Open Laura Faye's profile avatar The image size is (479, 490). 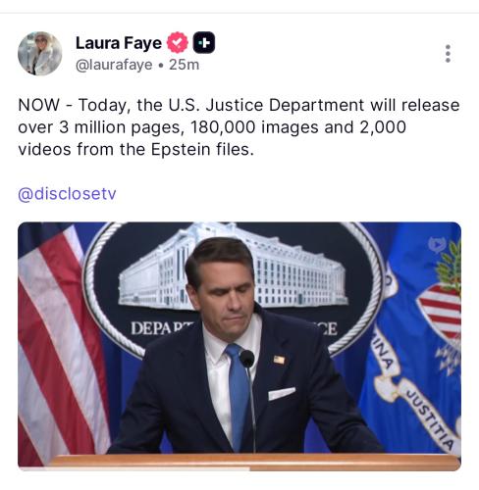point(40,54)
